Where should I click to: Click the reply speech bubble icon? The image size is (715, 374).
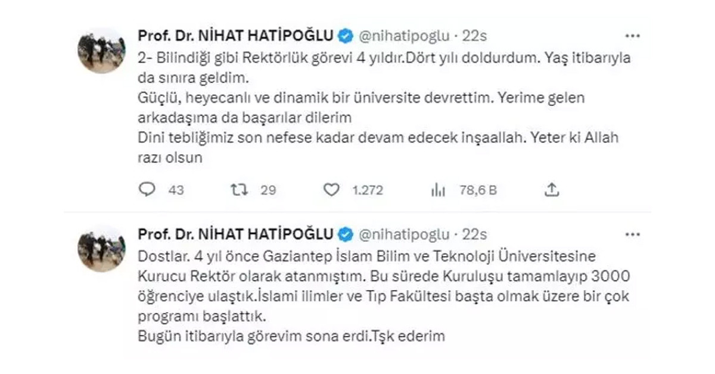point(147,190)
